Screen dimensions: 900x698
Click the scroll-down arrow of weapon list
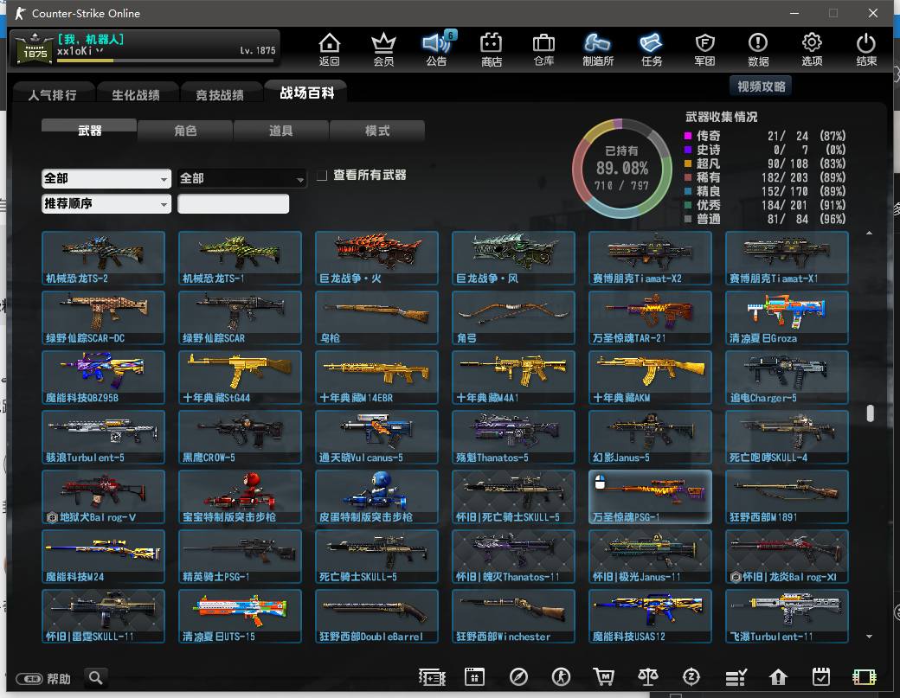pos(869,636)
